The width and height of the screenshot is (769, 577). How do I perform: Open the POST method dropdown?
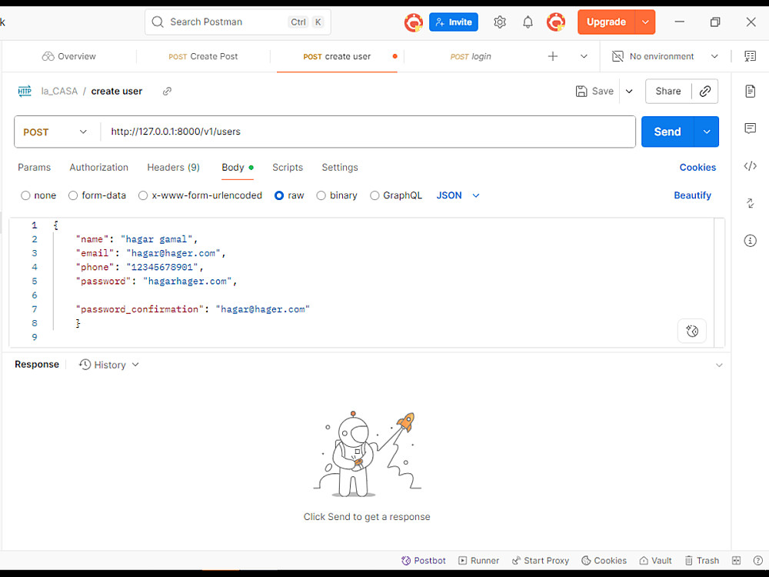[x=55, y=132]
